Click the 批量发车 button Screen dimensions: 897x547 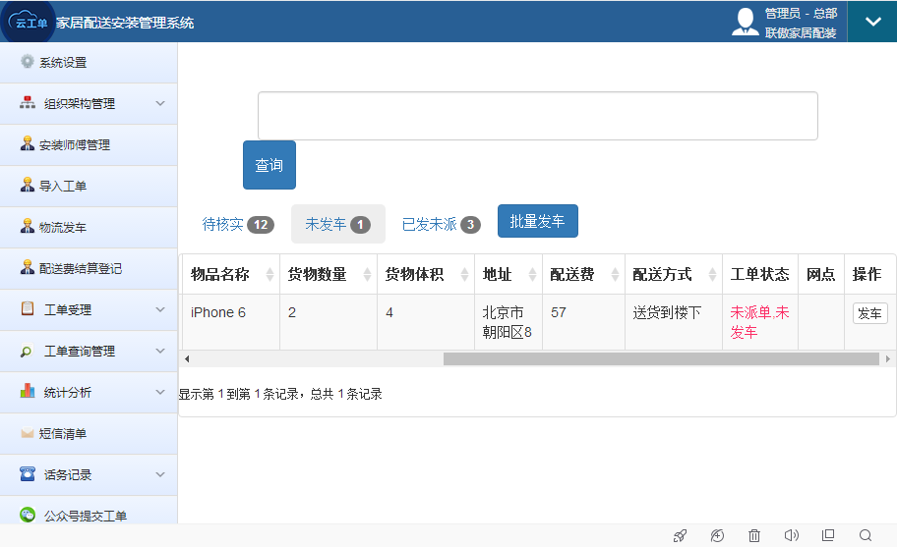point(538,221)
